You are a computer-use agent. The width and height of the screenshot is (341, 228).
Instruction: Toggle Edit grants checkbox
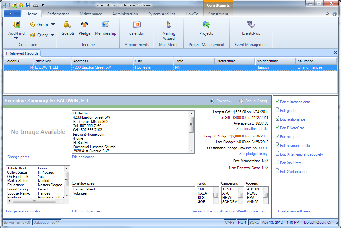[x=278, y=110]
